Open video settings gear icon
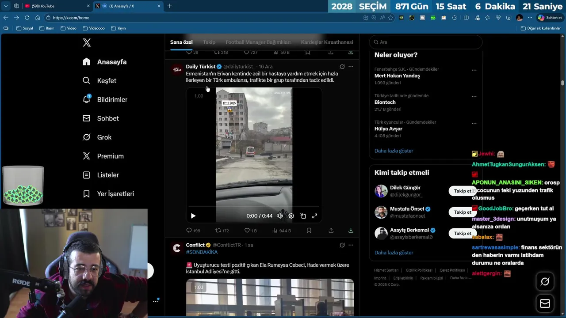 click(291, 216)
